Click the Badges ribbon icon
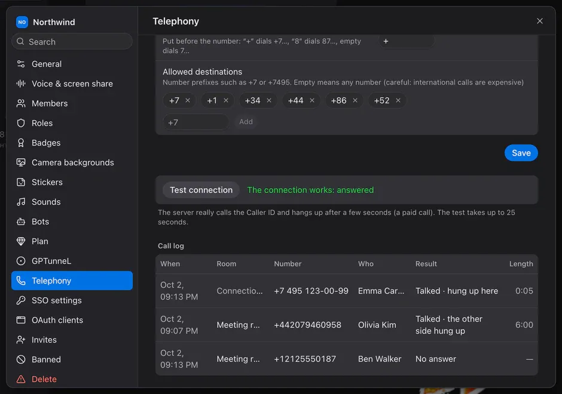Screen dimensions: 562x394 coord(21,143)
